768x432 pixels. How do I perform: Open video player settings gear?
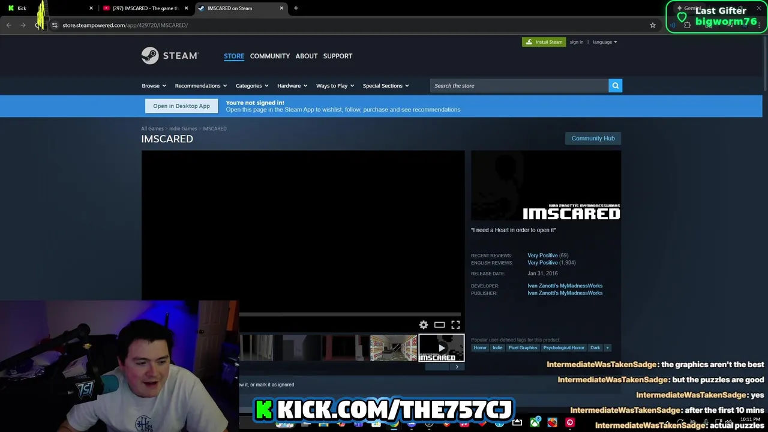(424, 325)
